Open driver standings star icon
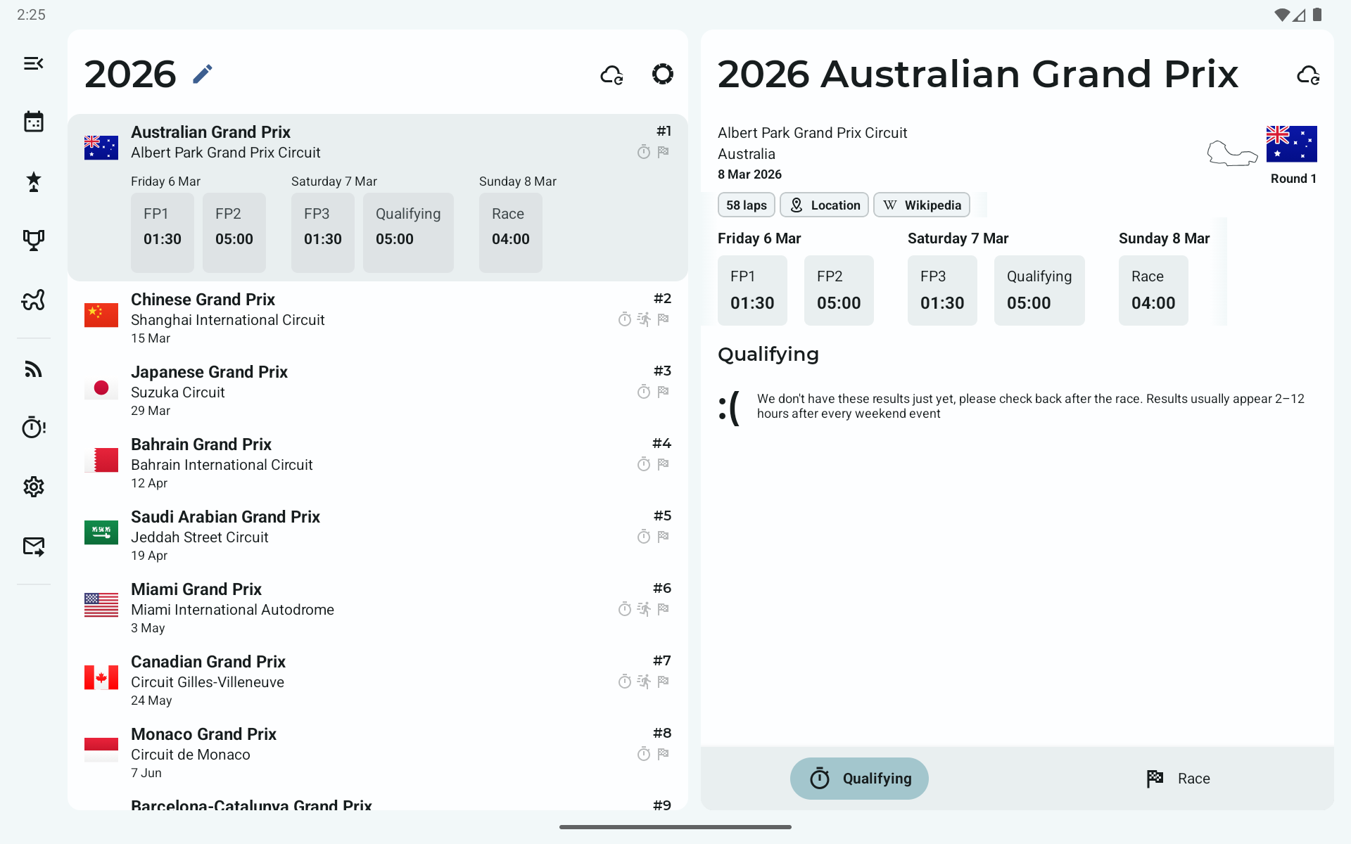The width and height of the screenshot is (1351, 844). (x=33, y=181)
